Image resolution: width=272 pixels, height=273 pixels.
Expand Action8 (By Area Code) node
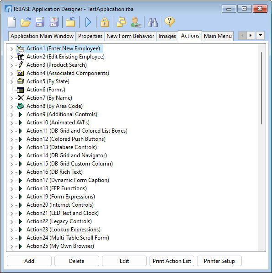click(x=11, y=107)
